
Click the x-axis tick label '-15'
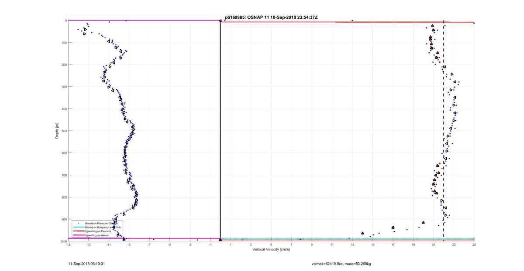68,244
